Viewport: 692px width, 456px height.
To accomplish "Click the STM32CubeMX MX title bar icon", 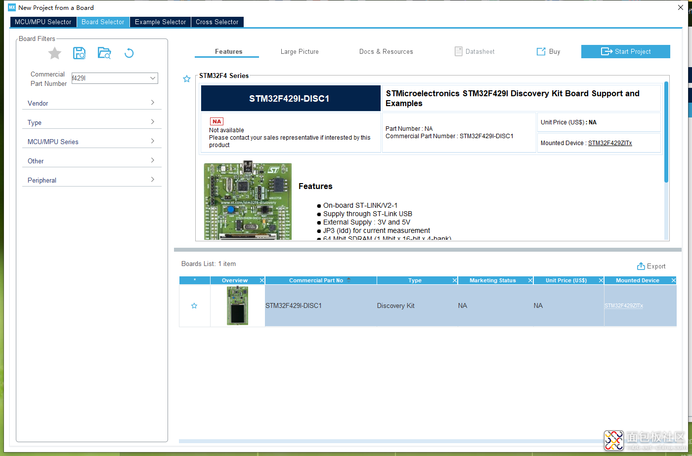I will click(x=12, y=7).
